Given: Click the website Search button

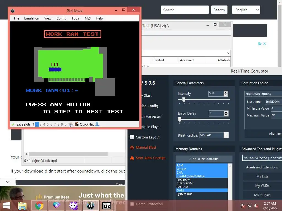Looking at the screenshot, I should click(x=219, y=10).
